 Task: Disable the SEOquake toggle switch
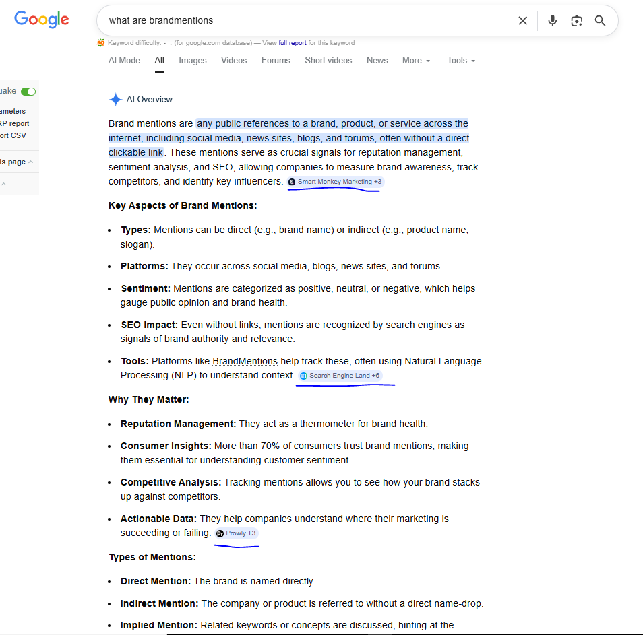pos(28,90)
